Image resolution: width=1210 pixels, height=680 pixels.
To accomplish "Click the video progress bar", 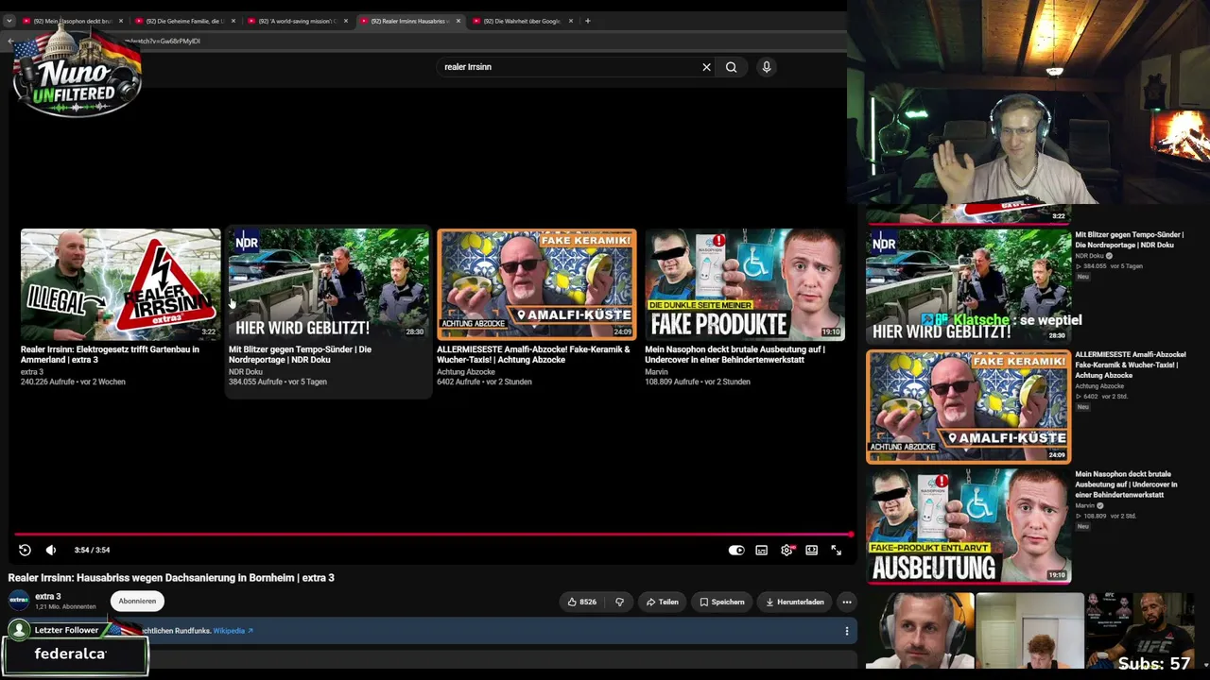I will click(433, 535).
